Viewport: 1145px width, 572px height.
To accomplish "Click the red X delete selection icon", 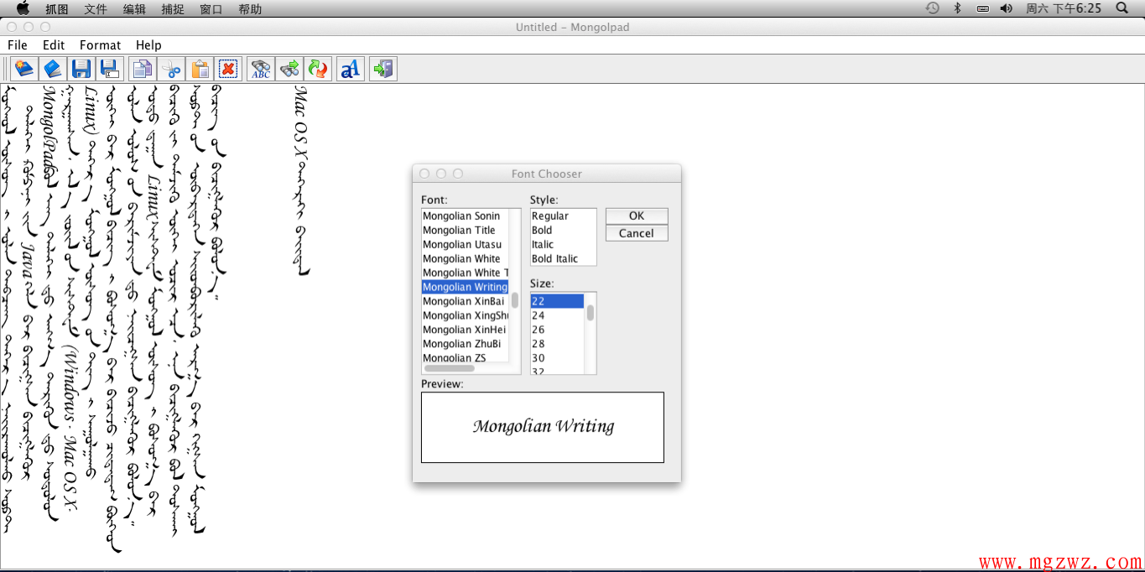I will (x=227, y=69).
